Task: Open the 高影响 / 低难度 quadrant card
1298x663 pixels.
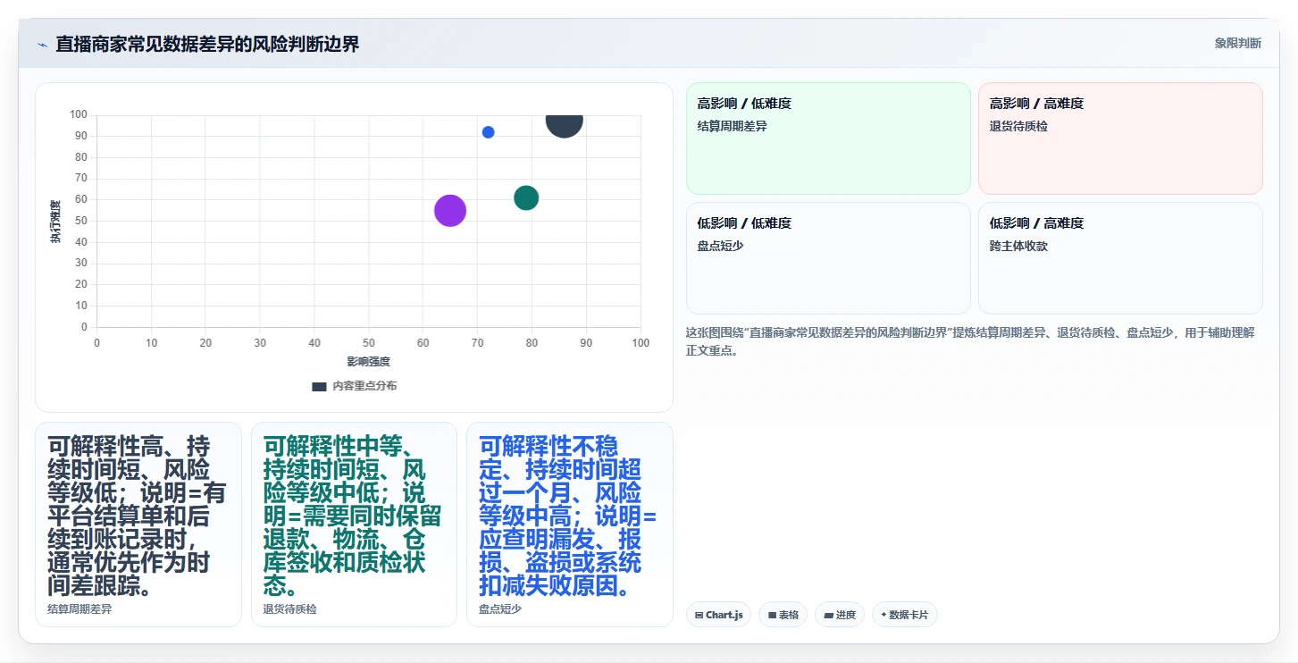Action: click(x=828, y=138)
